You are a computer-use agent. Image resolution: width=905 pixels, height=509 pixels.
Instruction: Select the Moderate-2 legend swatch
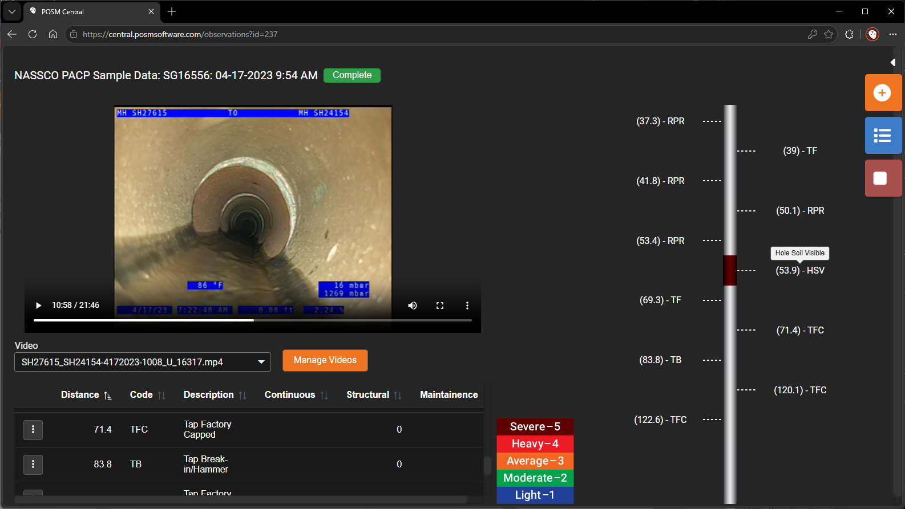coord(535,478)
